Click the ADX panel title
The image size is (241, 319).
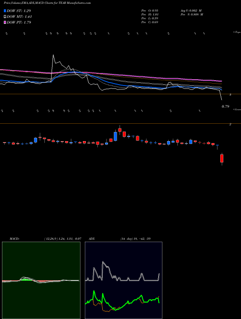point(92,239)
